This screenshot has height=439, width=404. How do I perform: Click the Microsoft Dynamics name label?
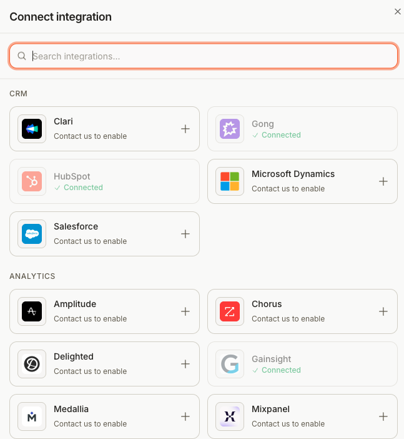pyautogui.click(x=293, y=174)
